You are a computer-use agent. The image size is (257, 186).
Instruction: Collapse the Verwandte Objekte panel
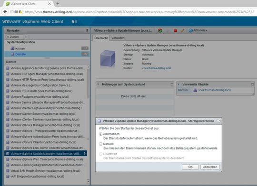(178, 84)
